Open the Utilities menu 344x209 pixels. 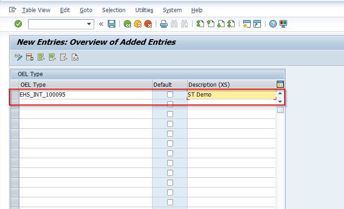[144, 10]
